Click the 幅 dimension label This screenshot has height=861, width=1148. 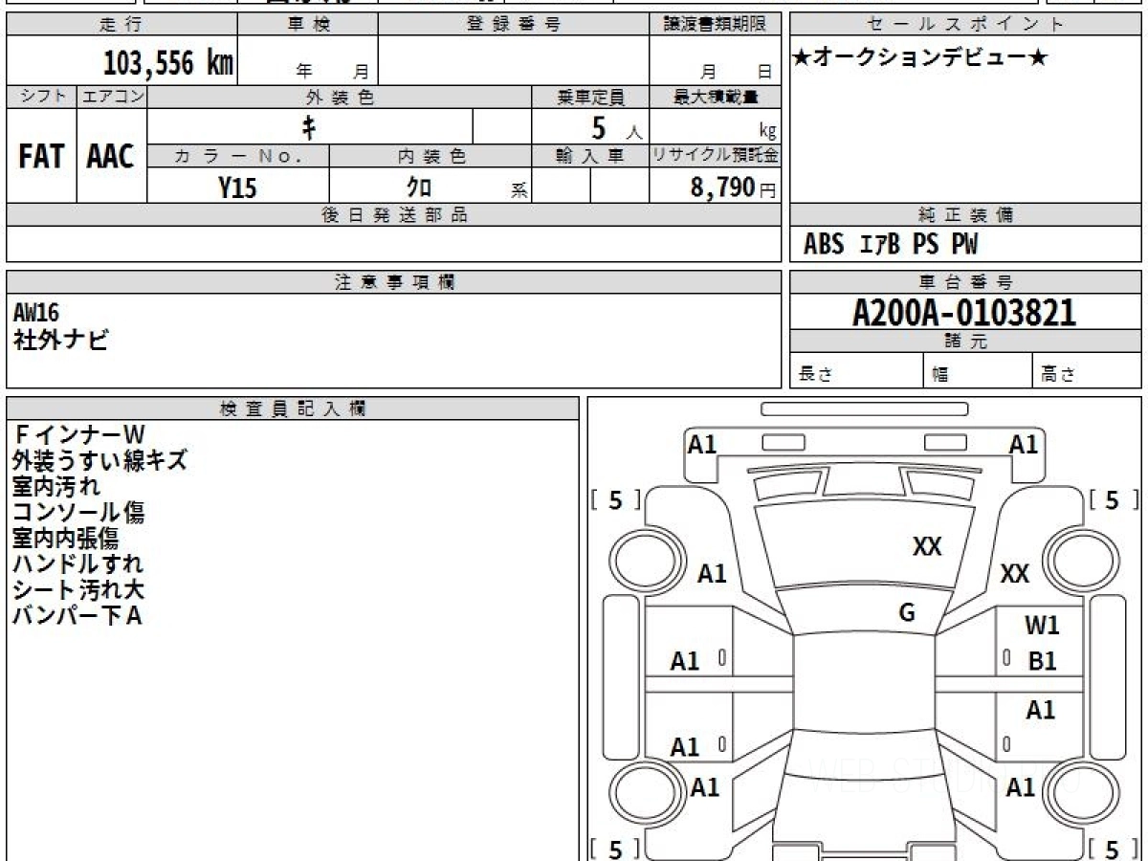940,375
